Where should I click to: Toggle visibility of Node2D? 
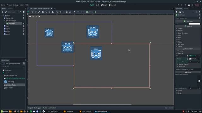tap(23, 15)
